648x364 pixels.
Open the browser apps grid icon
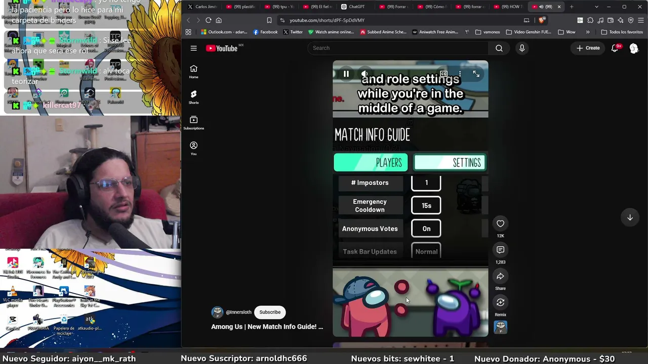[x=188, y=32]
